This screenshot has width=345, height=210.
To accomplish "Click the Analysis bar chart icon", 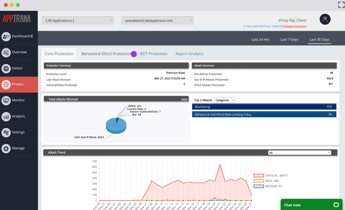I will 6,117.
